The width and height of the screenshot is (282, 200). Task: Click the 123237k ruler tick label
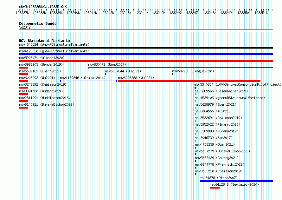pos(22,13)
